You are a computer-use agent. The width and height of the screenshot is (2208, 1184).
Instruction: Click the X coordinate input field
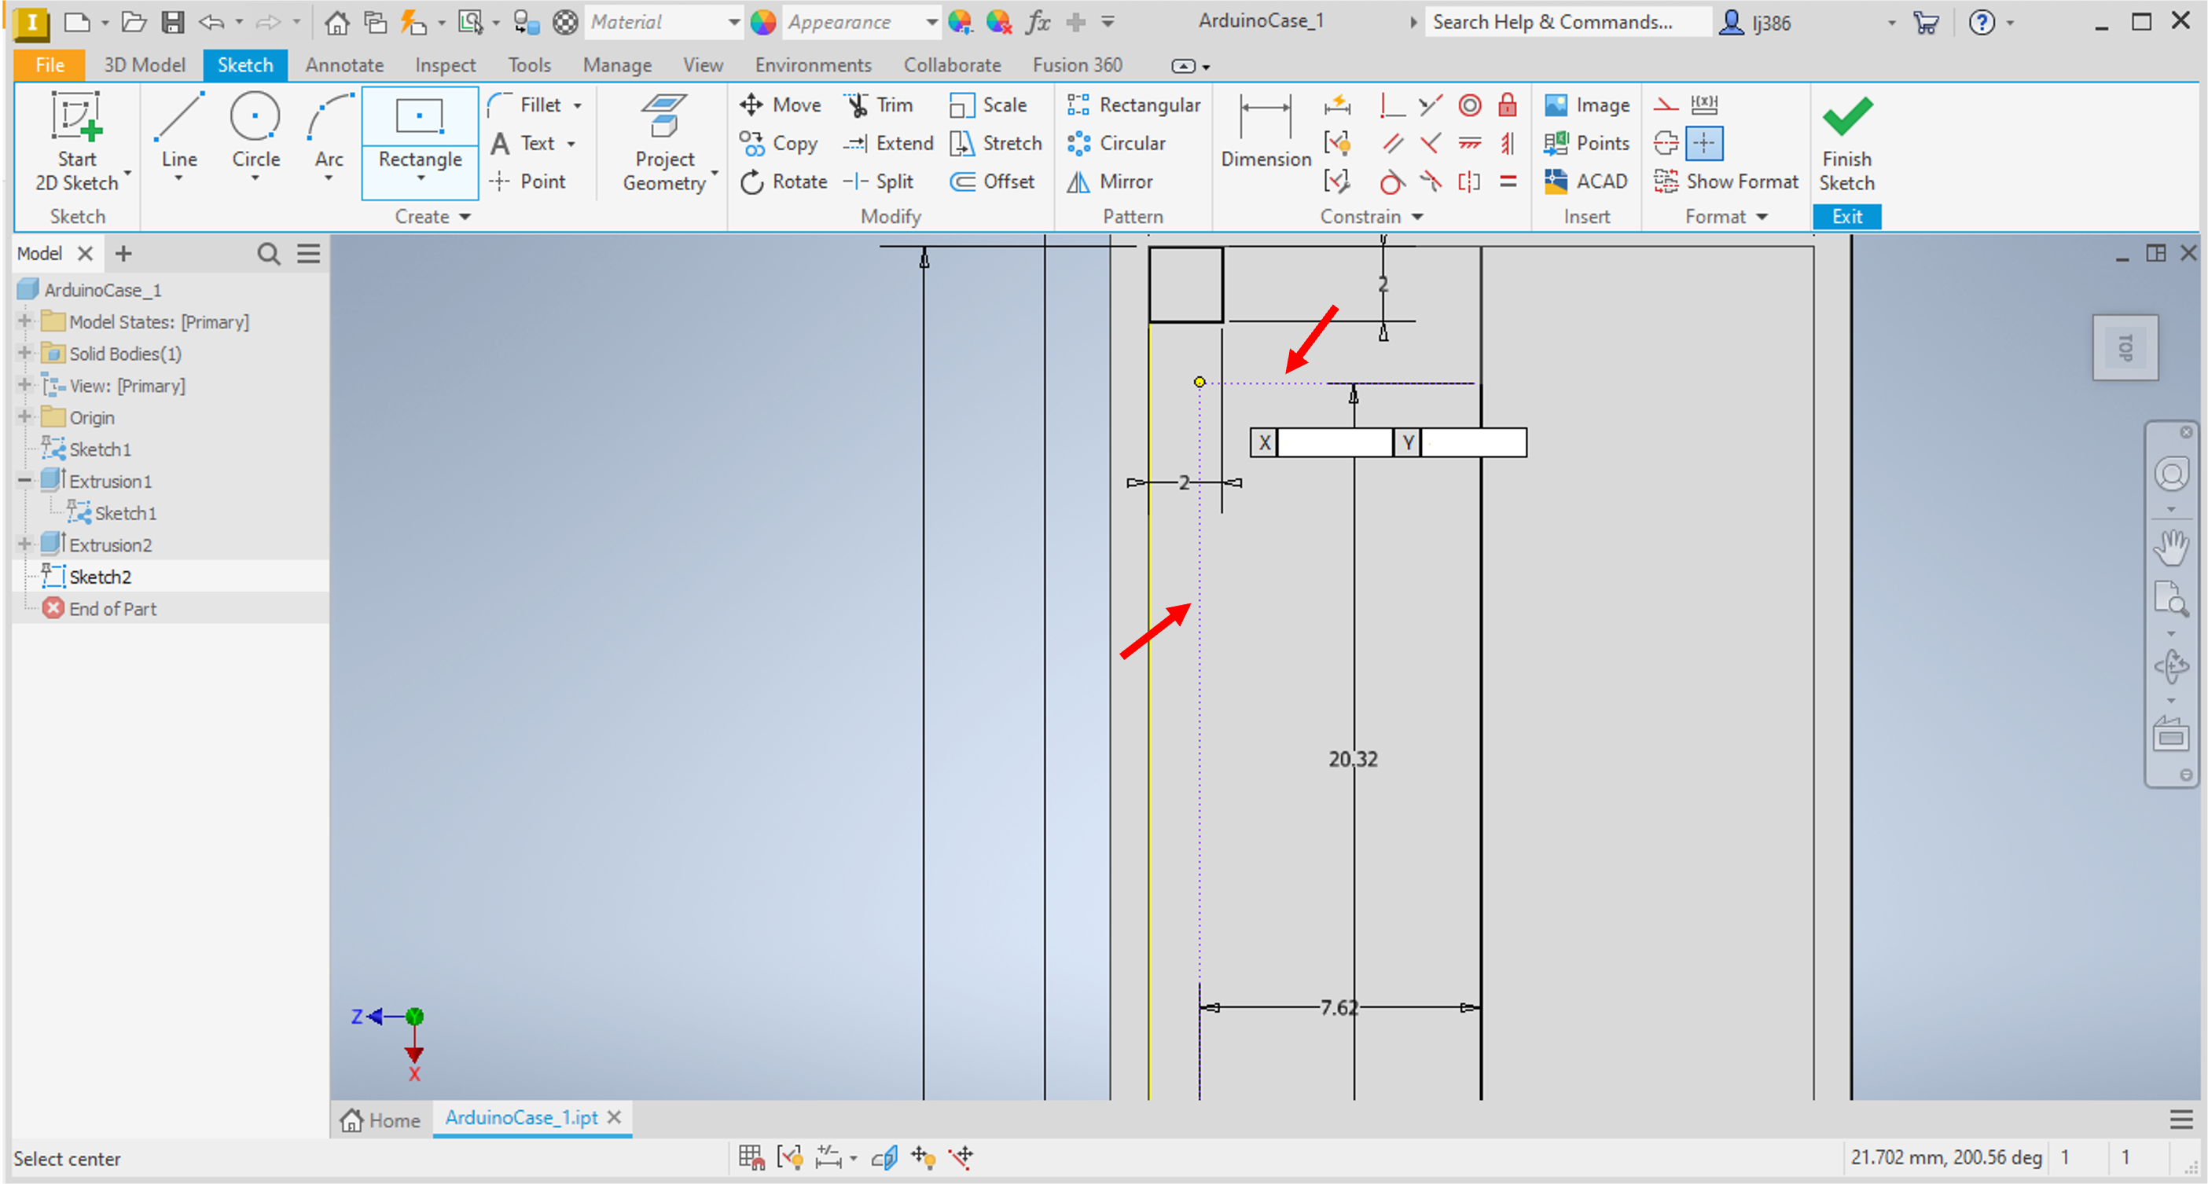[x=1334, y=443]
